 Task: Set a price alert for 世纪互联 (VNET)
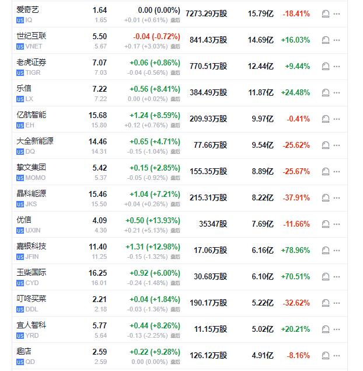[x=326, y=40]
